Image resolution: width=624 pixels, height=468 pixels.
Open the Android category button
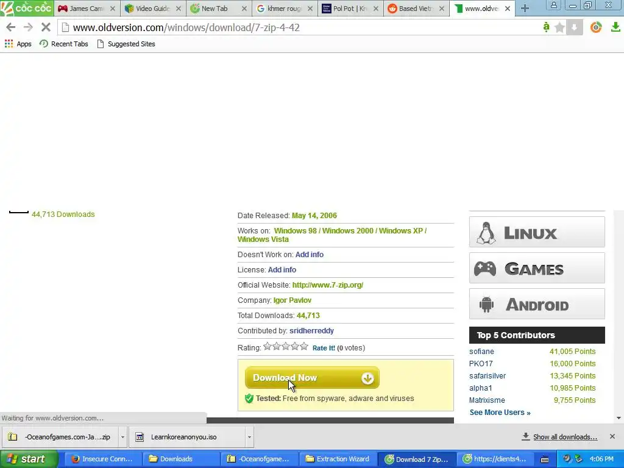pyautogui.click(x=537, y=304)
